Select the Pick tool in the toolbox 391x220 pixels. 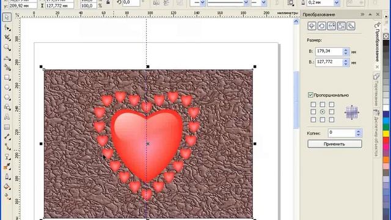[7, 17]
